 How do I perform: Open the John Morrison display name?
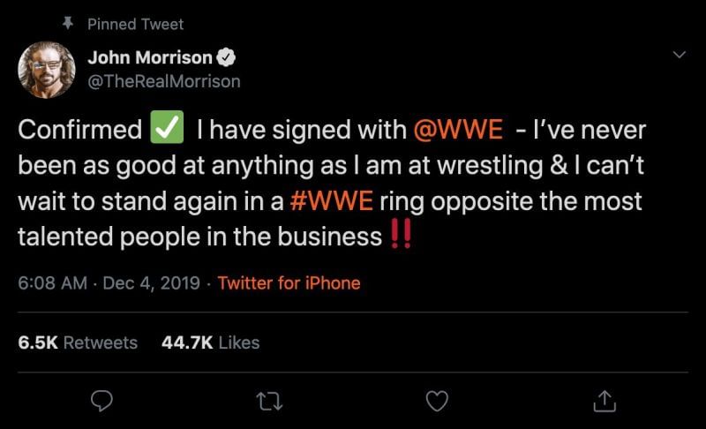pos(150,58)
